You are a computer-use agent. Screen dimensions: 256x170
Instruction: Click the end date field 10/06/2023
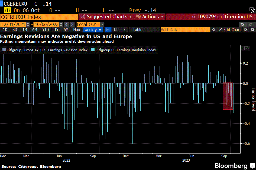point(46,24)
